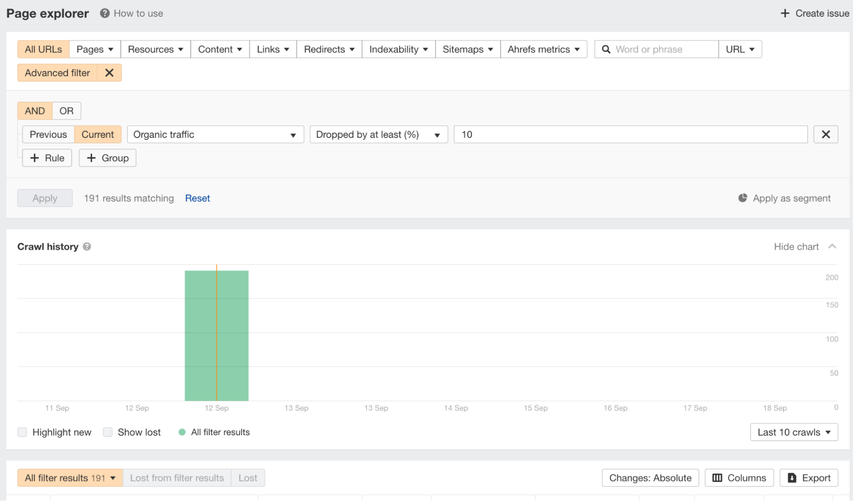The width and height of the screenshot is (853, 501).
Task: Open the Last 10 crawls dropdown
Action: [794, 432]
